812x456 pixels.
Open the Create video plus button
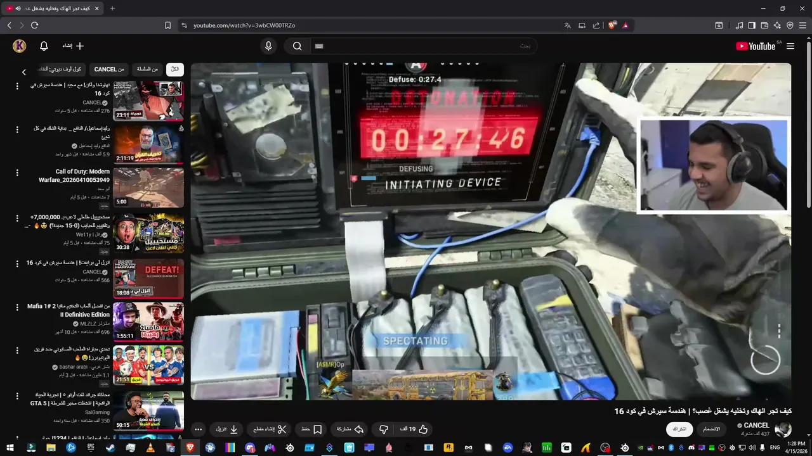[x=74, y=46]
